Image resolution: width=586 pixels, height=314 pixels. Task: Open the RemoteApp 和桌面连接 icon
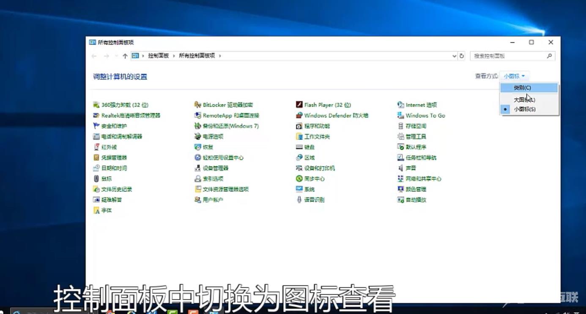(x=197, y=115)
